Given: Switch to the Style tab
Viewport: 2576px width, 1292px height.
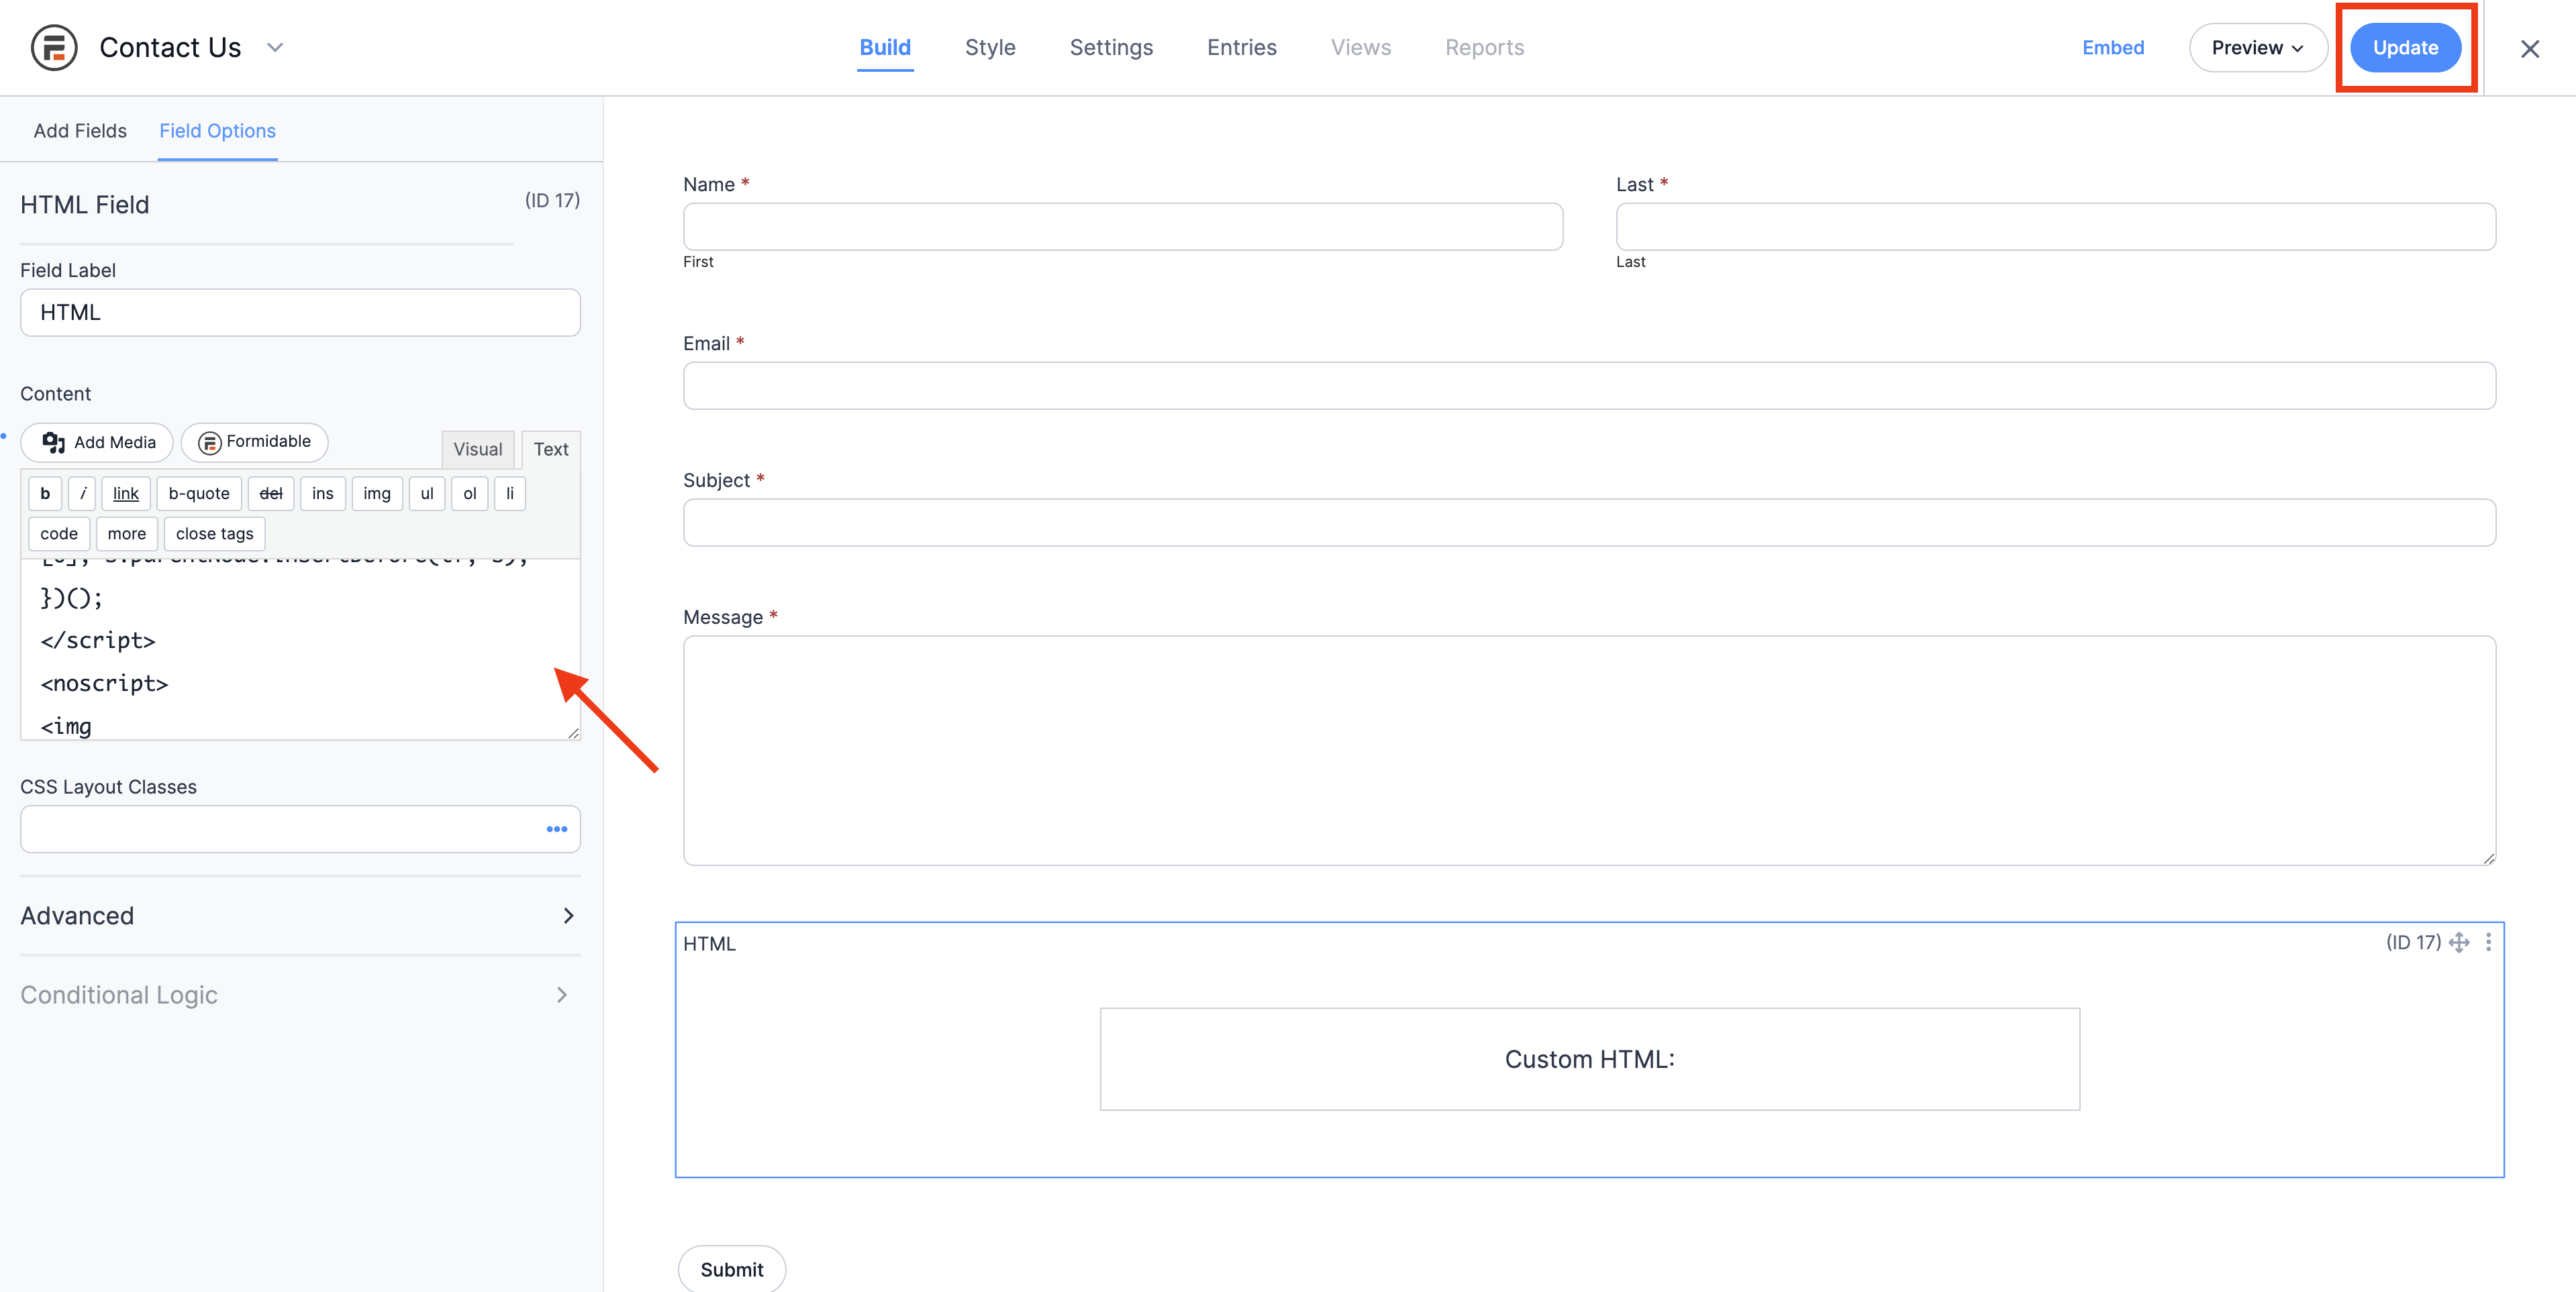Looking at the screenshot, I should click(990, 47).
